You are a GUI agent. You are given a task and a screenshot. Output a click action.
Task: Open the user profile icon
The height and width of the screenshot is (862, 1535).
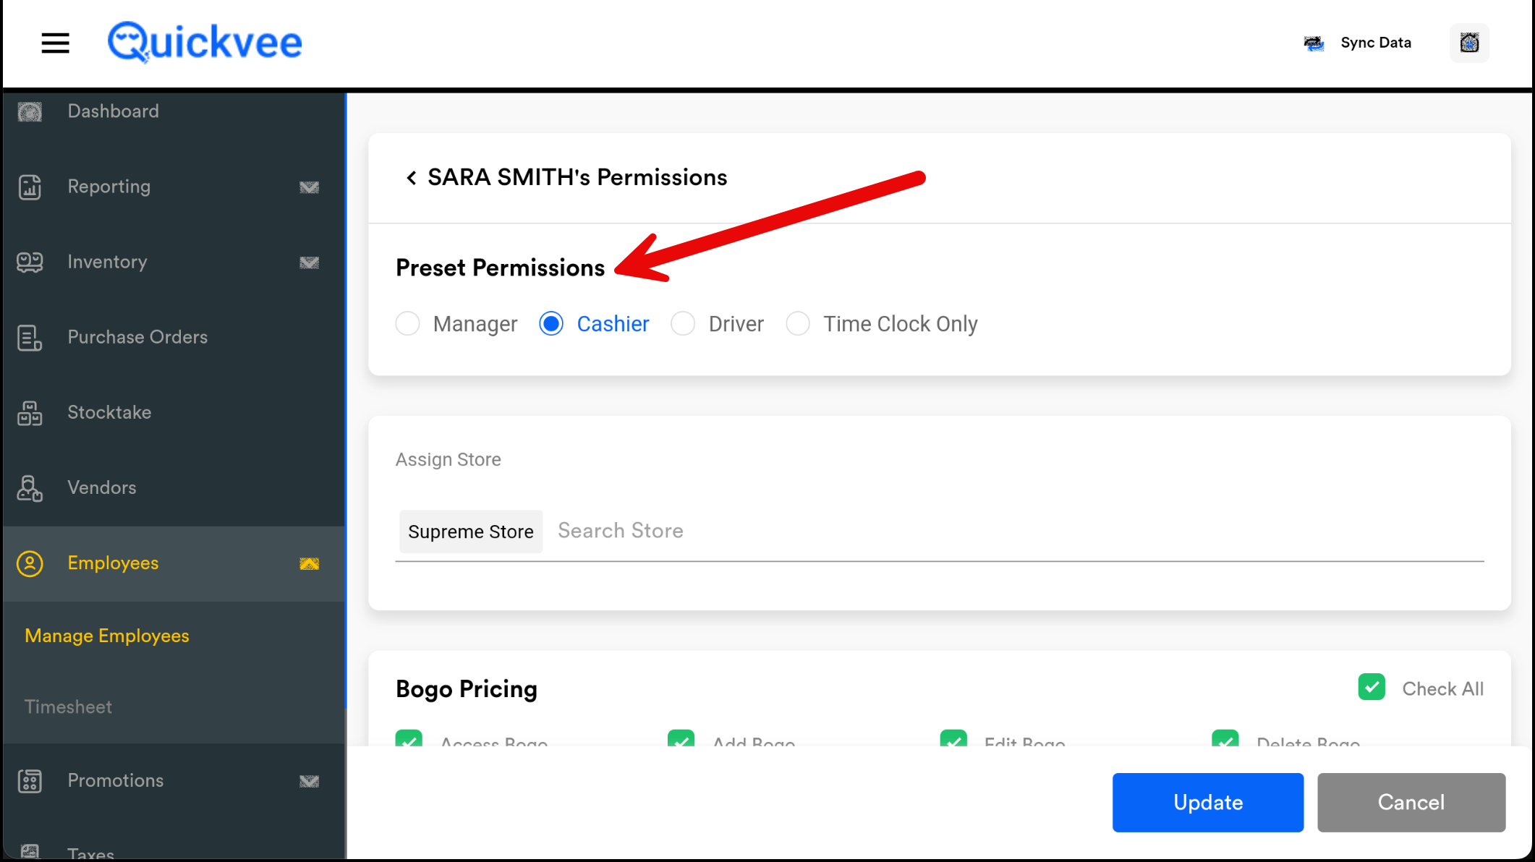1469,43
